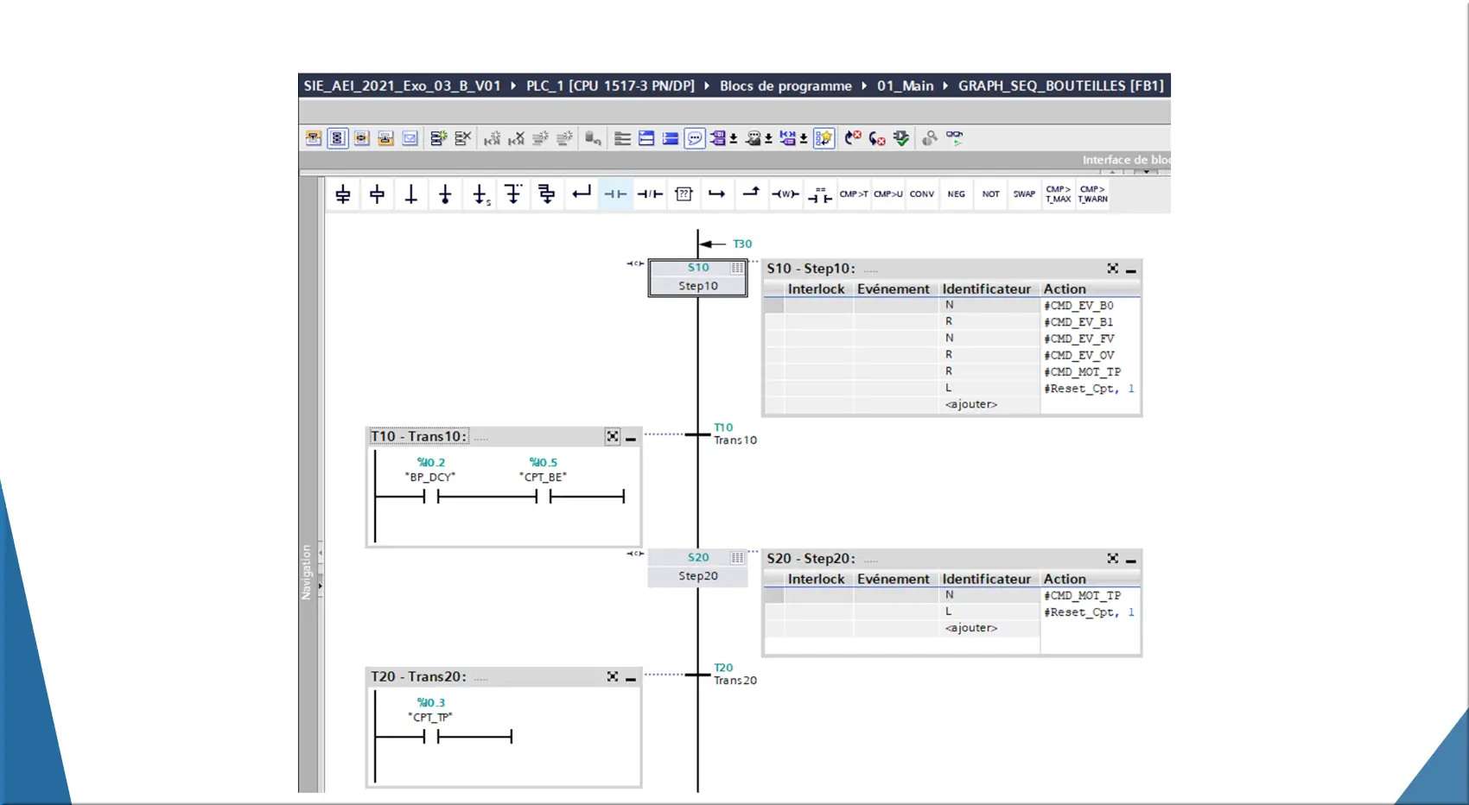Screen dimensions: 1469x805
Task: Click the delete sequence icon with X
Action: click(x=463, y=138)
